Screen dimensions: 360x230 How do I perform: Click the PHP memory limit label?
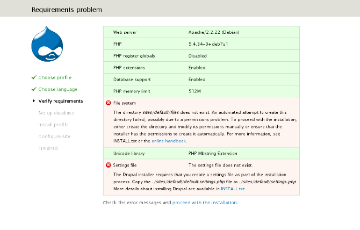pos(132,91)
